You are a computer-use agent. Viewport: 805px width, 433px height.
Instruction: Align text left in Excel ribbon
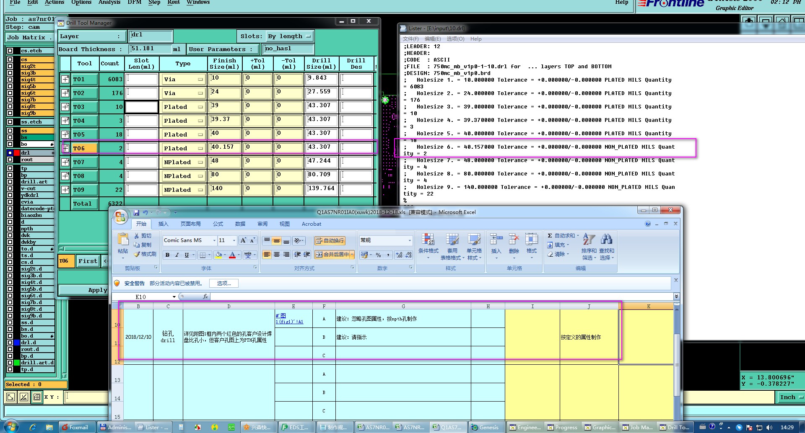267,255
